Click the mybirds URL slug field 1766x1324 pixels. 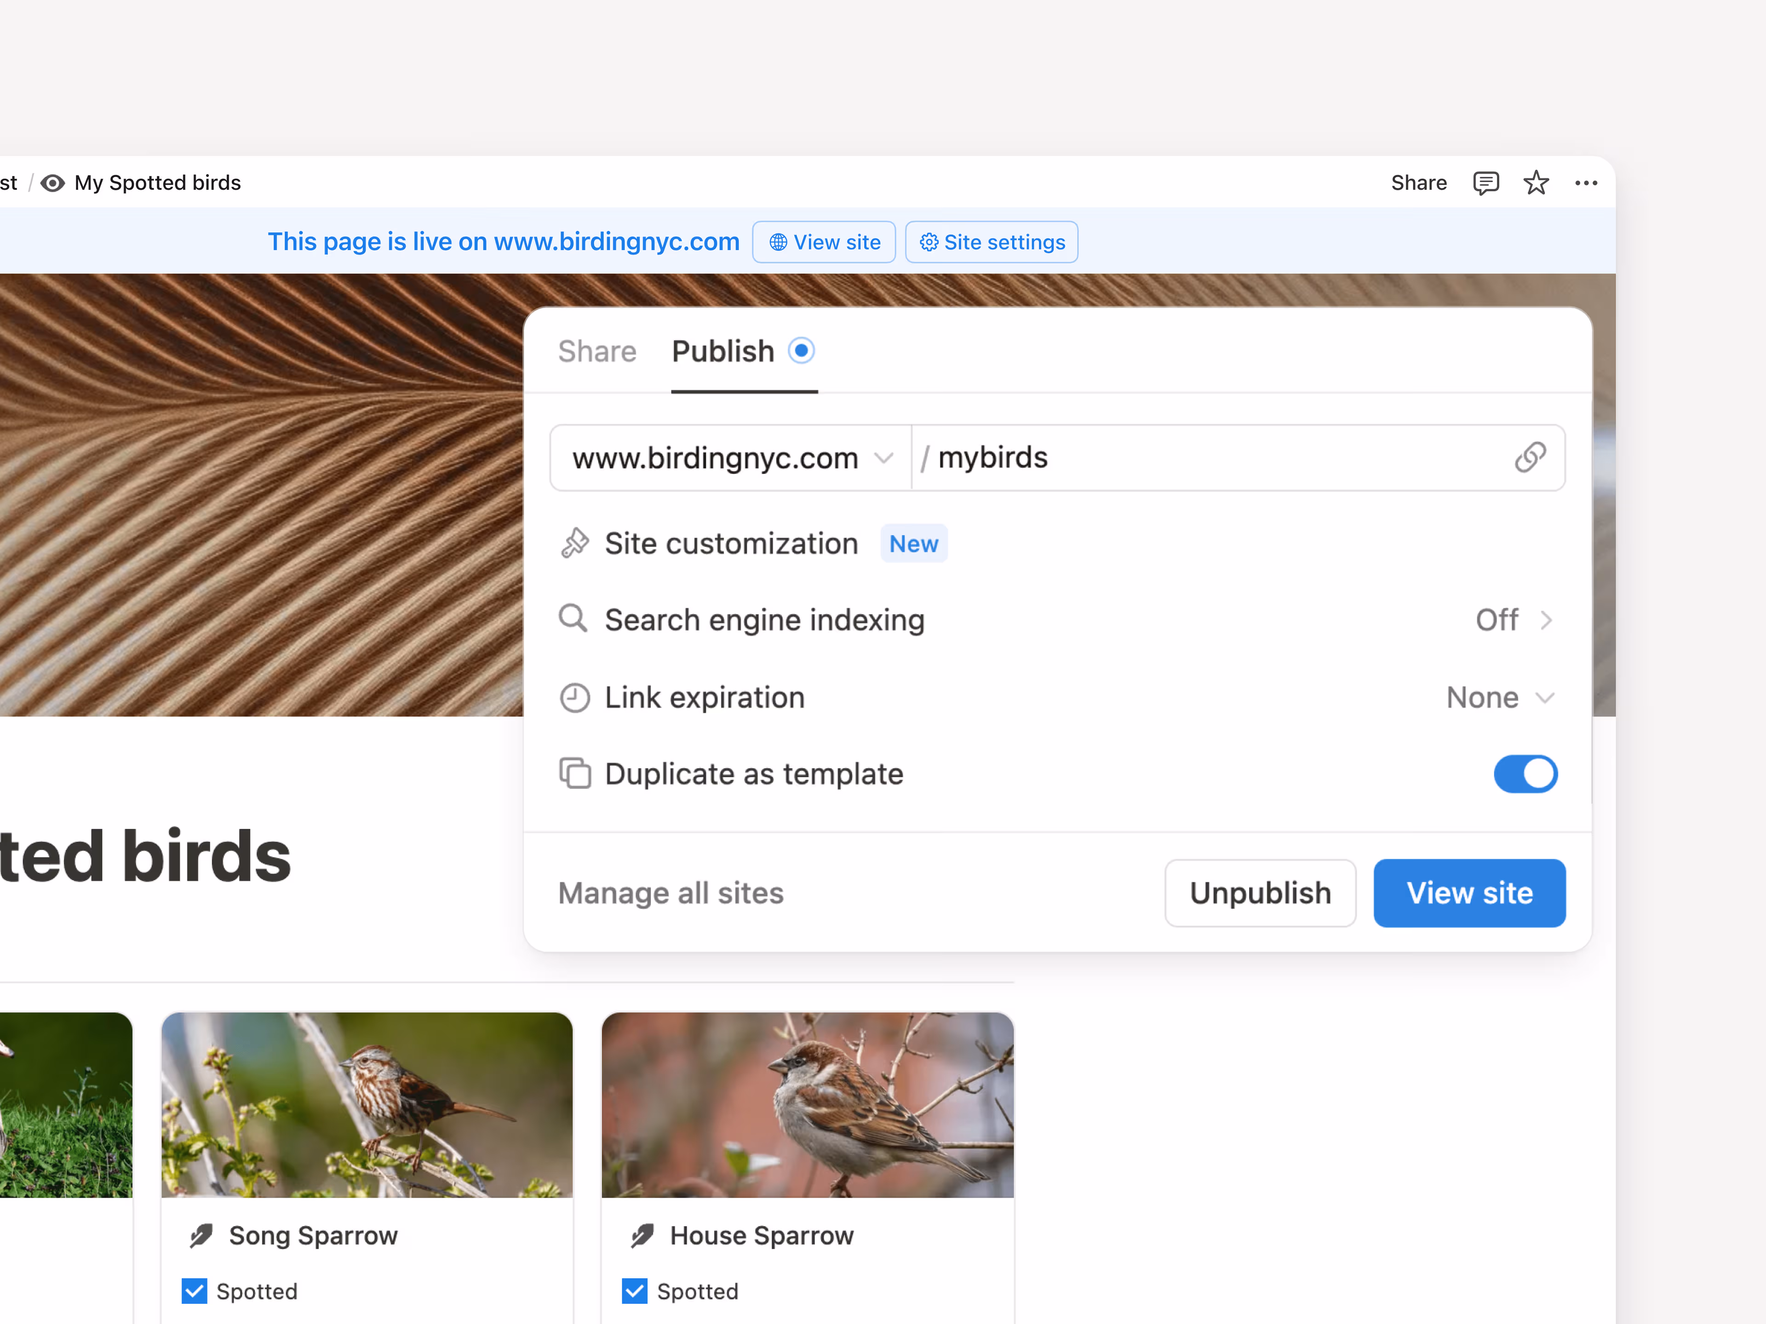click(x=1198, y=457)
